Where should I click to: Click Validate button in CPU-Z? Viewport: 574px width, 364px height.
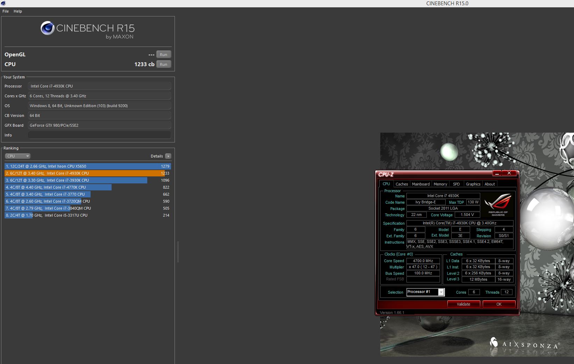[x=463, y=304]
